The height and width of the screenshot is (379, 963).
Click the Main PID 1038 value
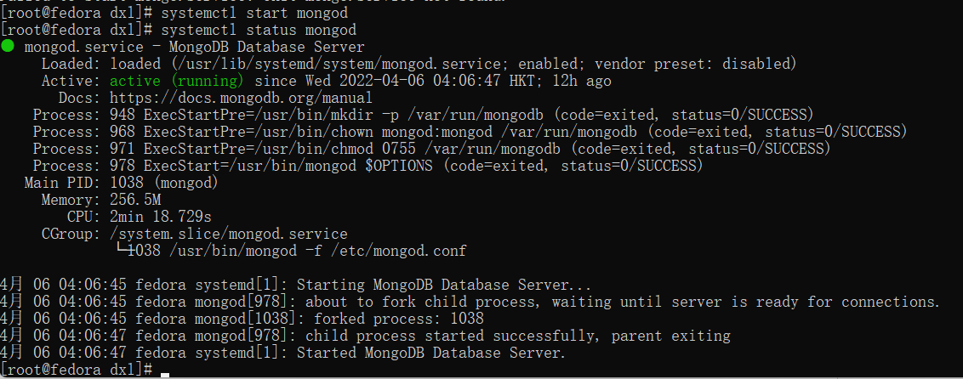click(x=164, y=183)
